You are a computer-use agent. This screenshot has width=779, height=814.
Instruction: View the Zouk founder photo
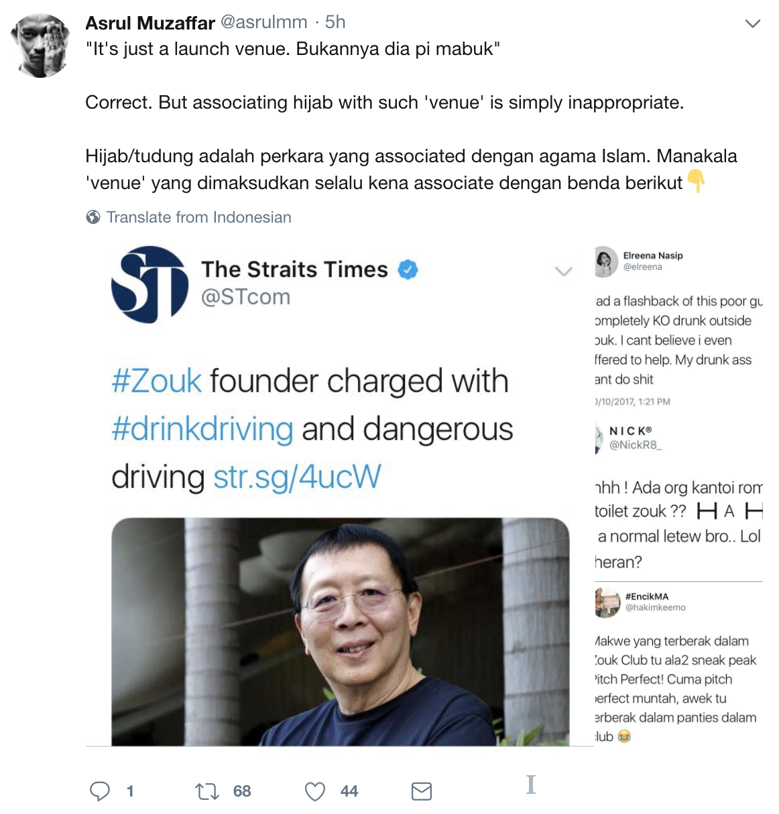click(341, 632)
